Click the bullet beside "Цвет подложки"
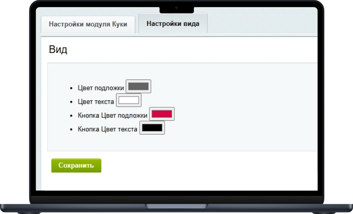This screenshot has width=353, height=214. (71, 88)
